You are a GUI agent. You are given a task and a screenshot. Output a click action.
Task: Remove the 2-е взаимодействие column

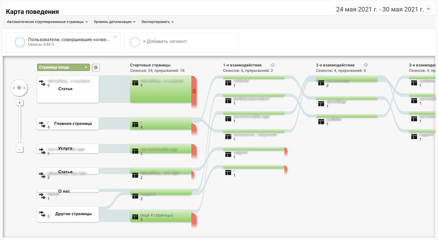click(x=366, y=65)
